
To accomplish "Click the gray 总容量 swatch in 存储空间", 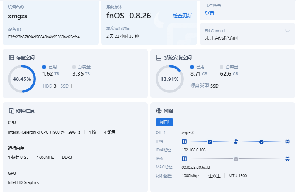I will point(74,67).
